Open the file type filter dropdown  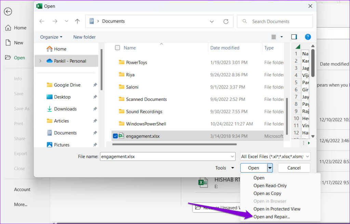275,156
